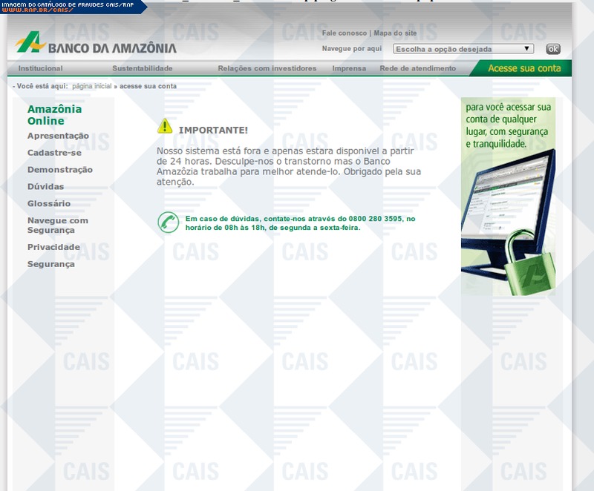Viewport: 594px width, 491px height.
Task: Open the Sustentabilidade menu
Action: click(143, 68)
